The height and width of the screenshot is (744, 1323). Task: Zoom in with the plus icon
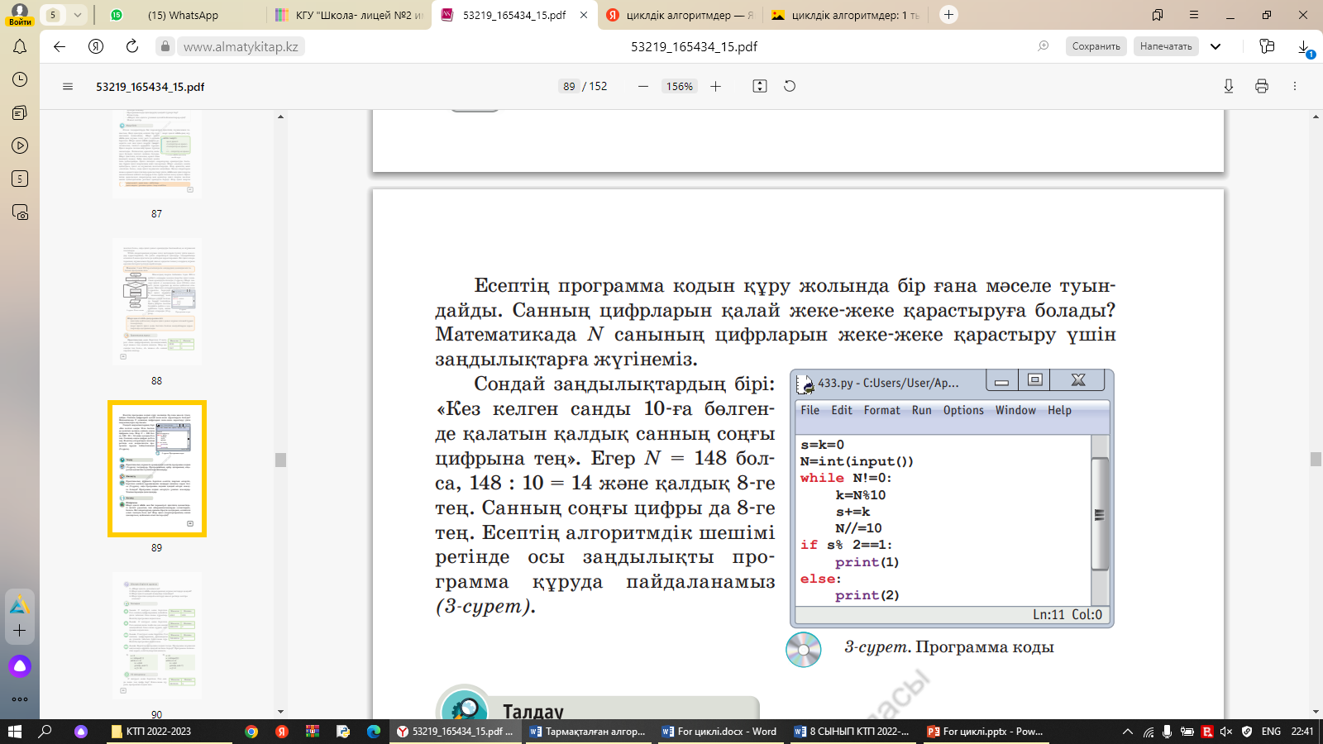pyautogui.click(x=716, y=86)
